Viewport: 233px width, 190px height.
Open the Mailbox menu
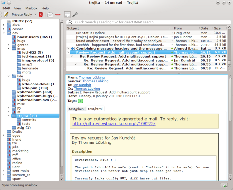coord(31,8)
